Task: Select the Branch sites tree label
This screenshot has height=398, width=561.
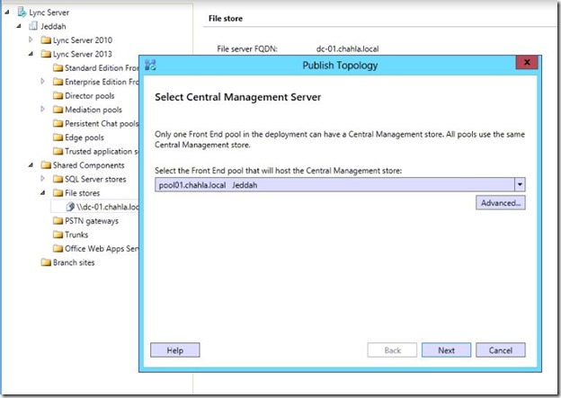Action: click(x=74, y=262)
